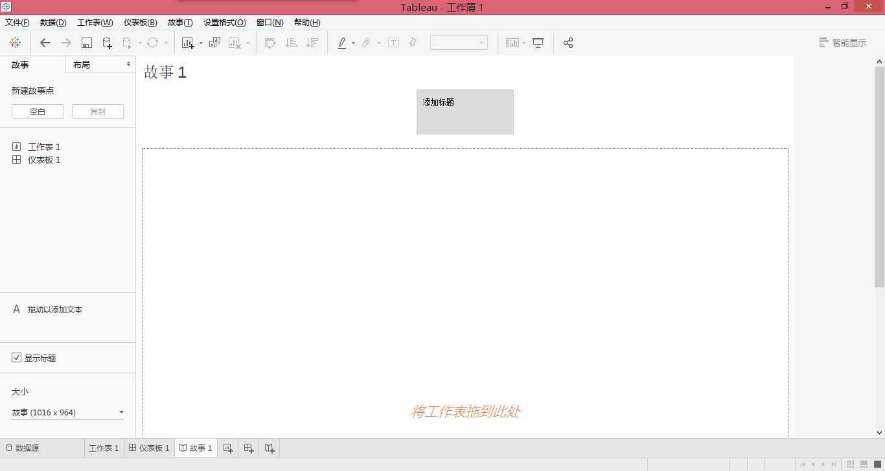Switch to the 仪表板 1 sheet tab
This screenshot has height=471, width=885.
coord(149,448)
